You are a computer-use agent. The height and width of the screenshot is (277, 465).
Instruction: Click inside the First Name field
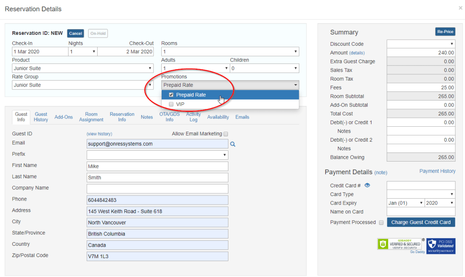157,166
